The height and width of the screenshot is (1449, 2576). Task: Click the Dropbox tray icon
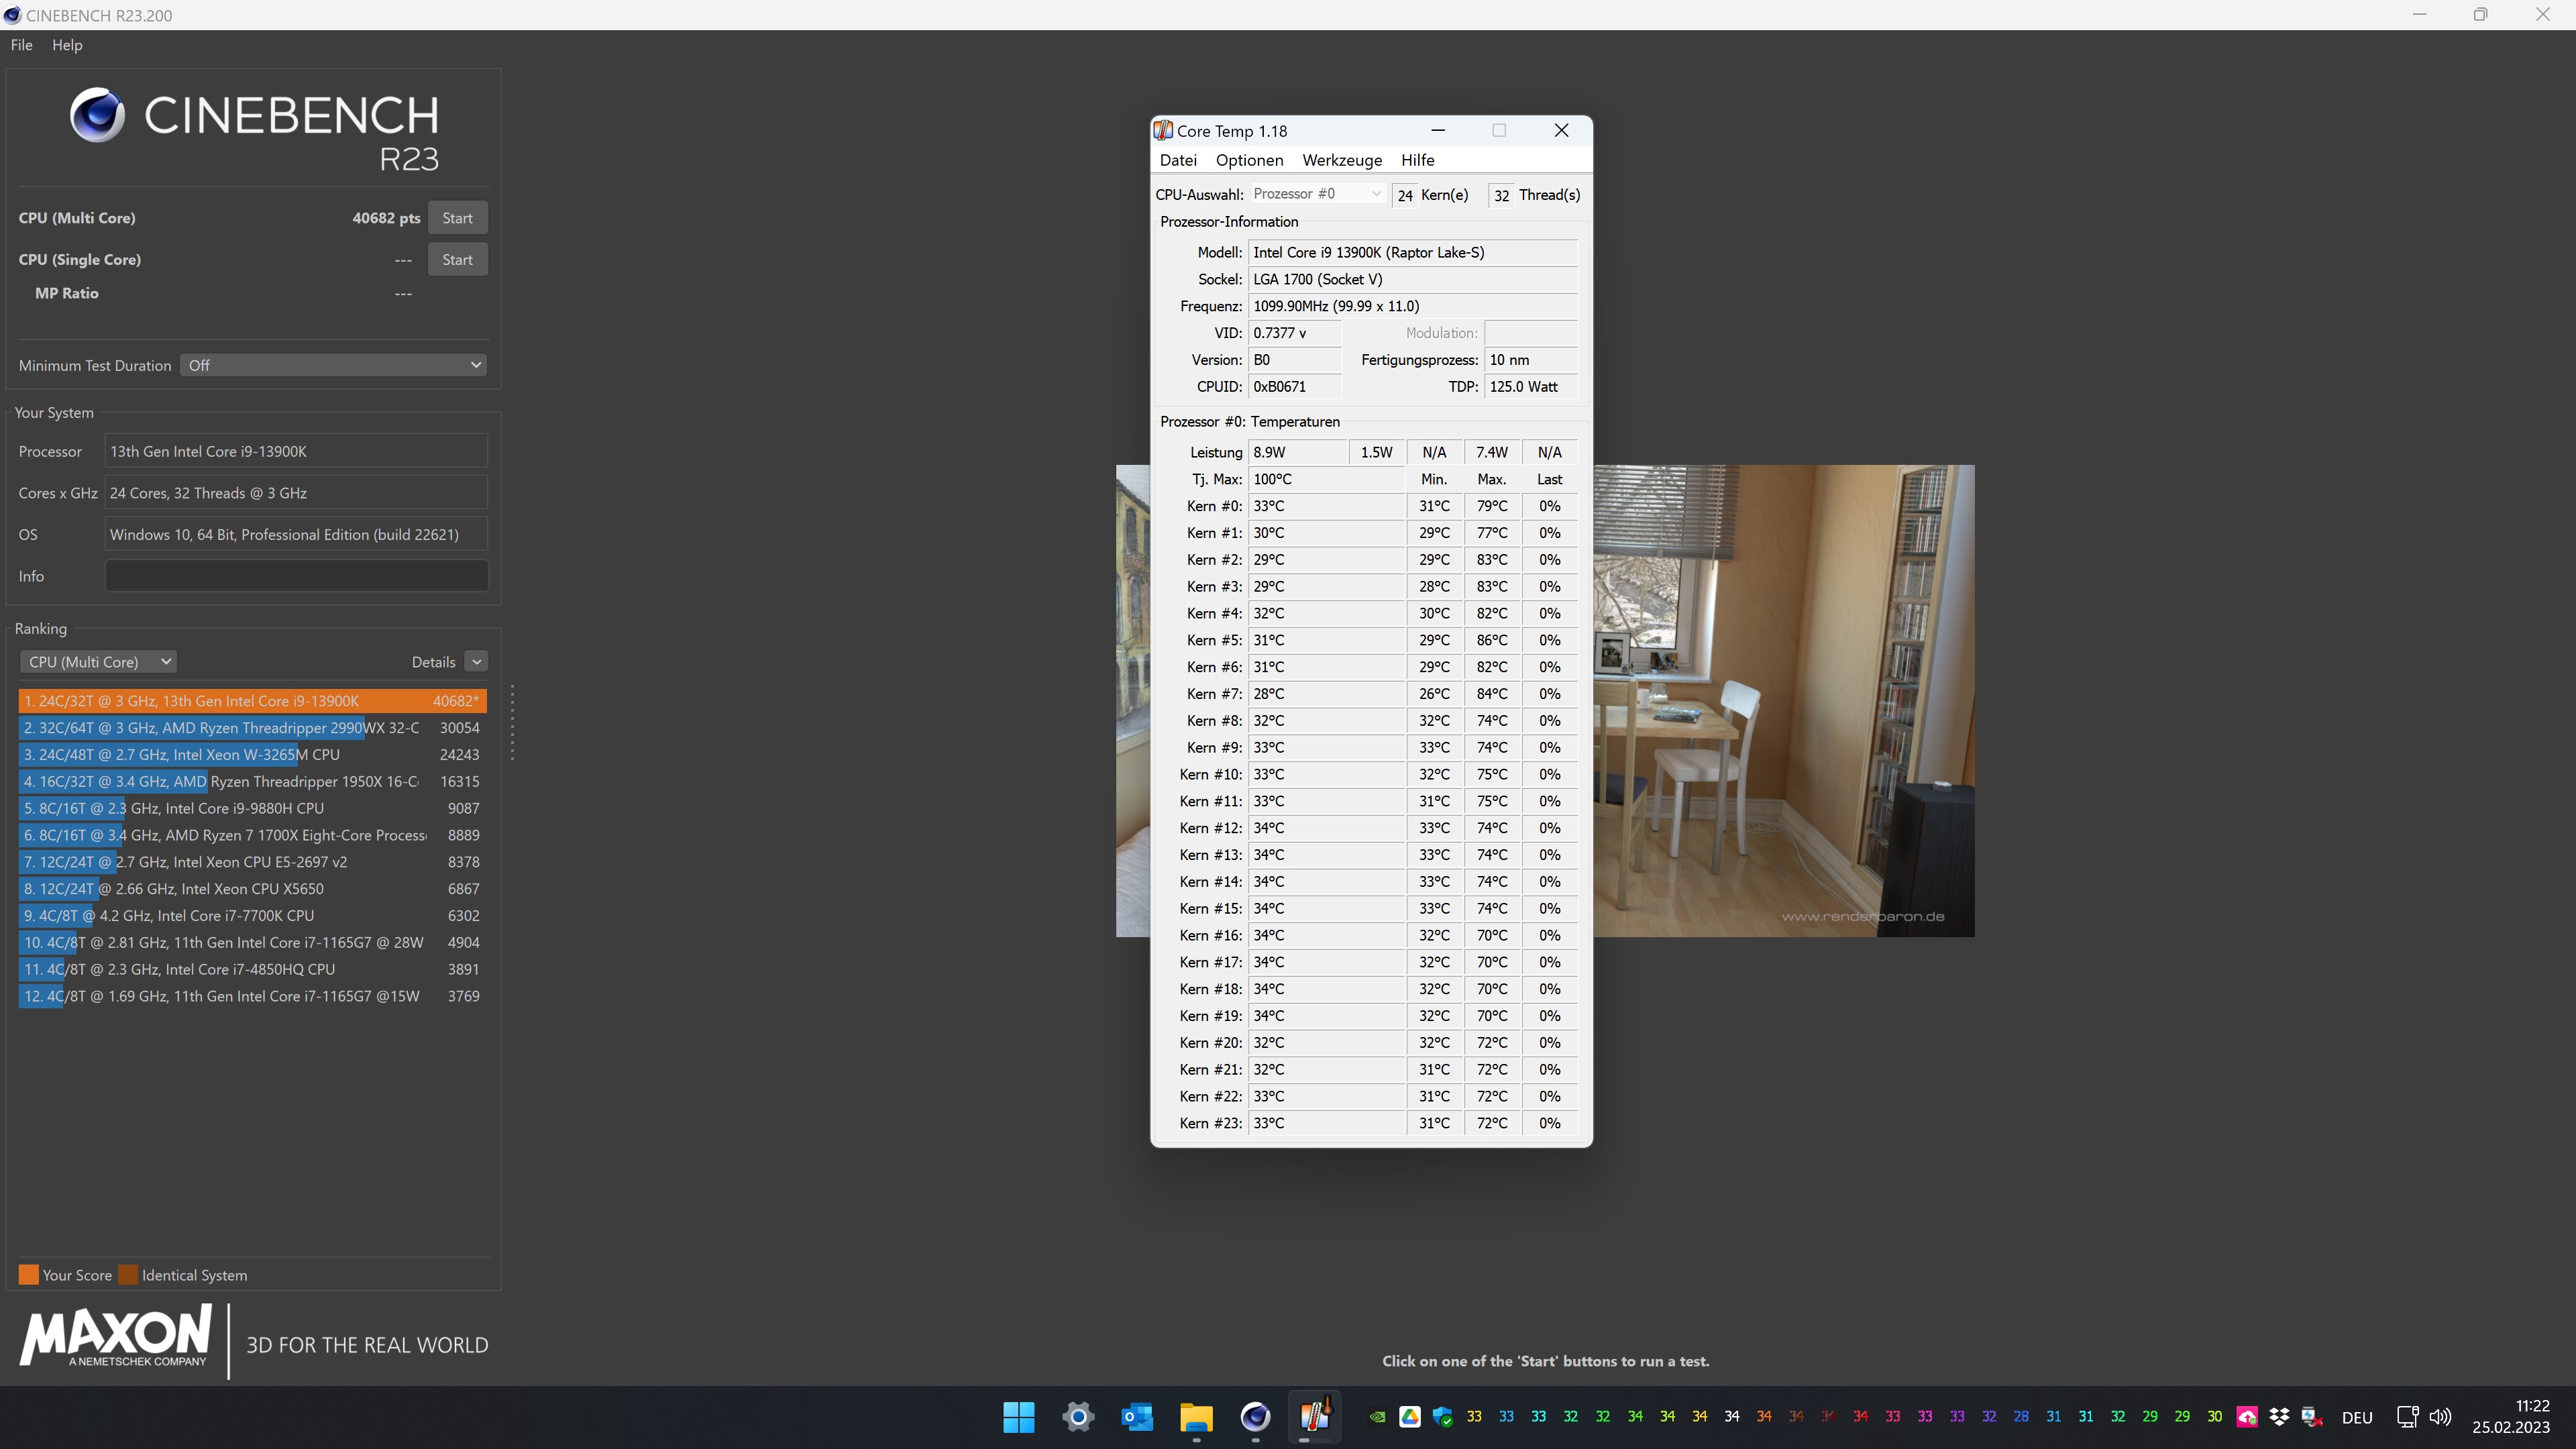click(2279, 1417)
